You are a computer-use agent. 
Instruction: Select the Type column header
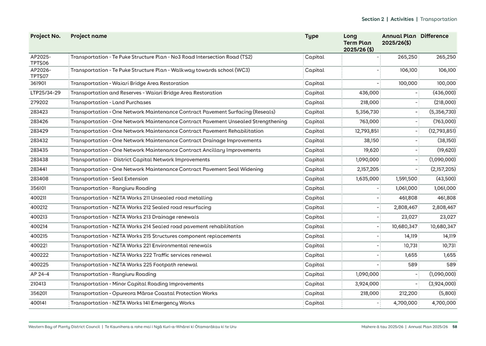(x=311, y=36)
